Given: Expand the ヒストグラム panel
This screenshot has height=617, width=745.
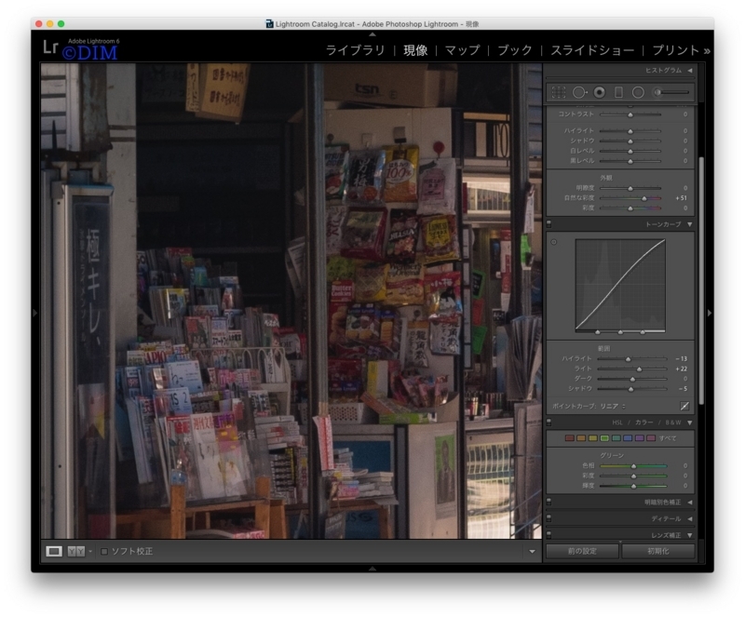Looking at the screenshot, I should (x=690, y=71).
